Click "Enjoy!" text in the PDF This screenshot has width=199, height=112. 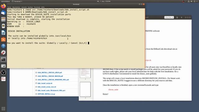point(105,94)
